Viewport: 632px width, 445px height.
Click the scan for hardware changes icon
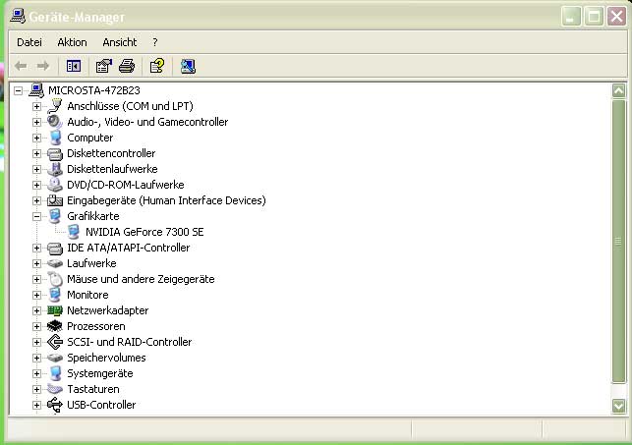[188, 66]
